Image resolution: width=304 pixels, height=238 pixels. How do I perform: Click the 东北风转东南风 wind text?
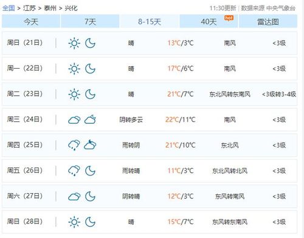click(230, 94)
